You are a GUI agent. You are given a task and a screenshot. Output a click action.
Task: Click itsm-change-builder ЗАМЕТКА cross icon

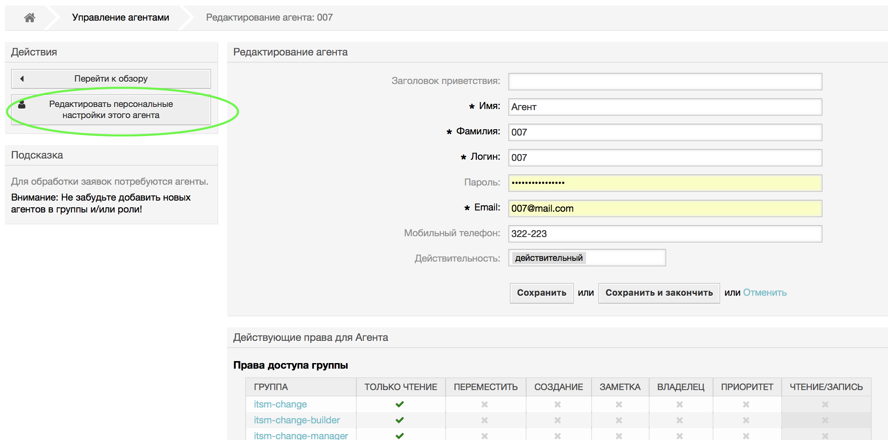pos(619,420)
